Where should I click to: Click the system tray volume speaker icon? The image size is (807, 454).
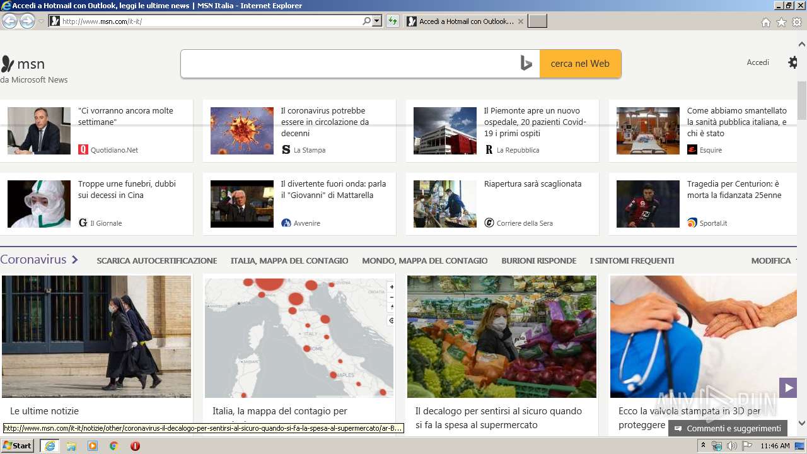click(x=731, y=446)
